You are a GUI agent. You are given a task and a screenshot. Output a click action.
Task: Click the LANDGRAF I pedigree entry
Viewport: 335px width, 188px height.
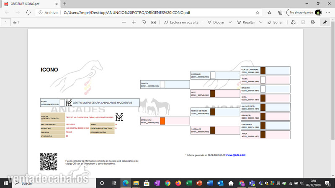[x=265, y=126]
